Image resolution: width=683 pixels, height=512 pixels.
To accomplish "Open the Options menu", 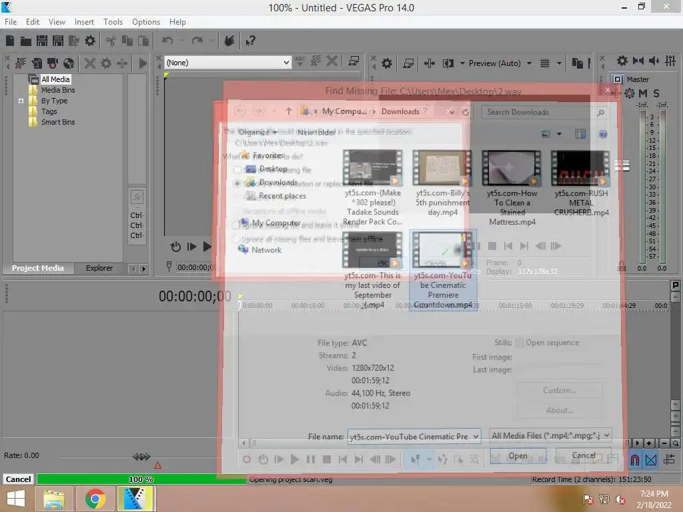I will [146, 22].
